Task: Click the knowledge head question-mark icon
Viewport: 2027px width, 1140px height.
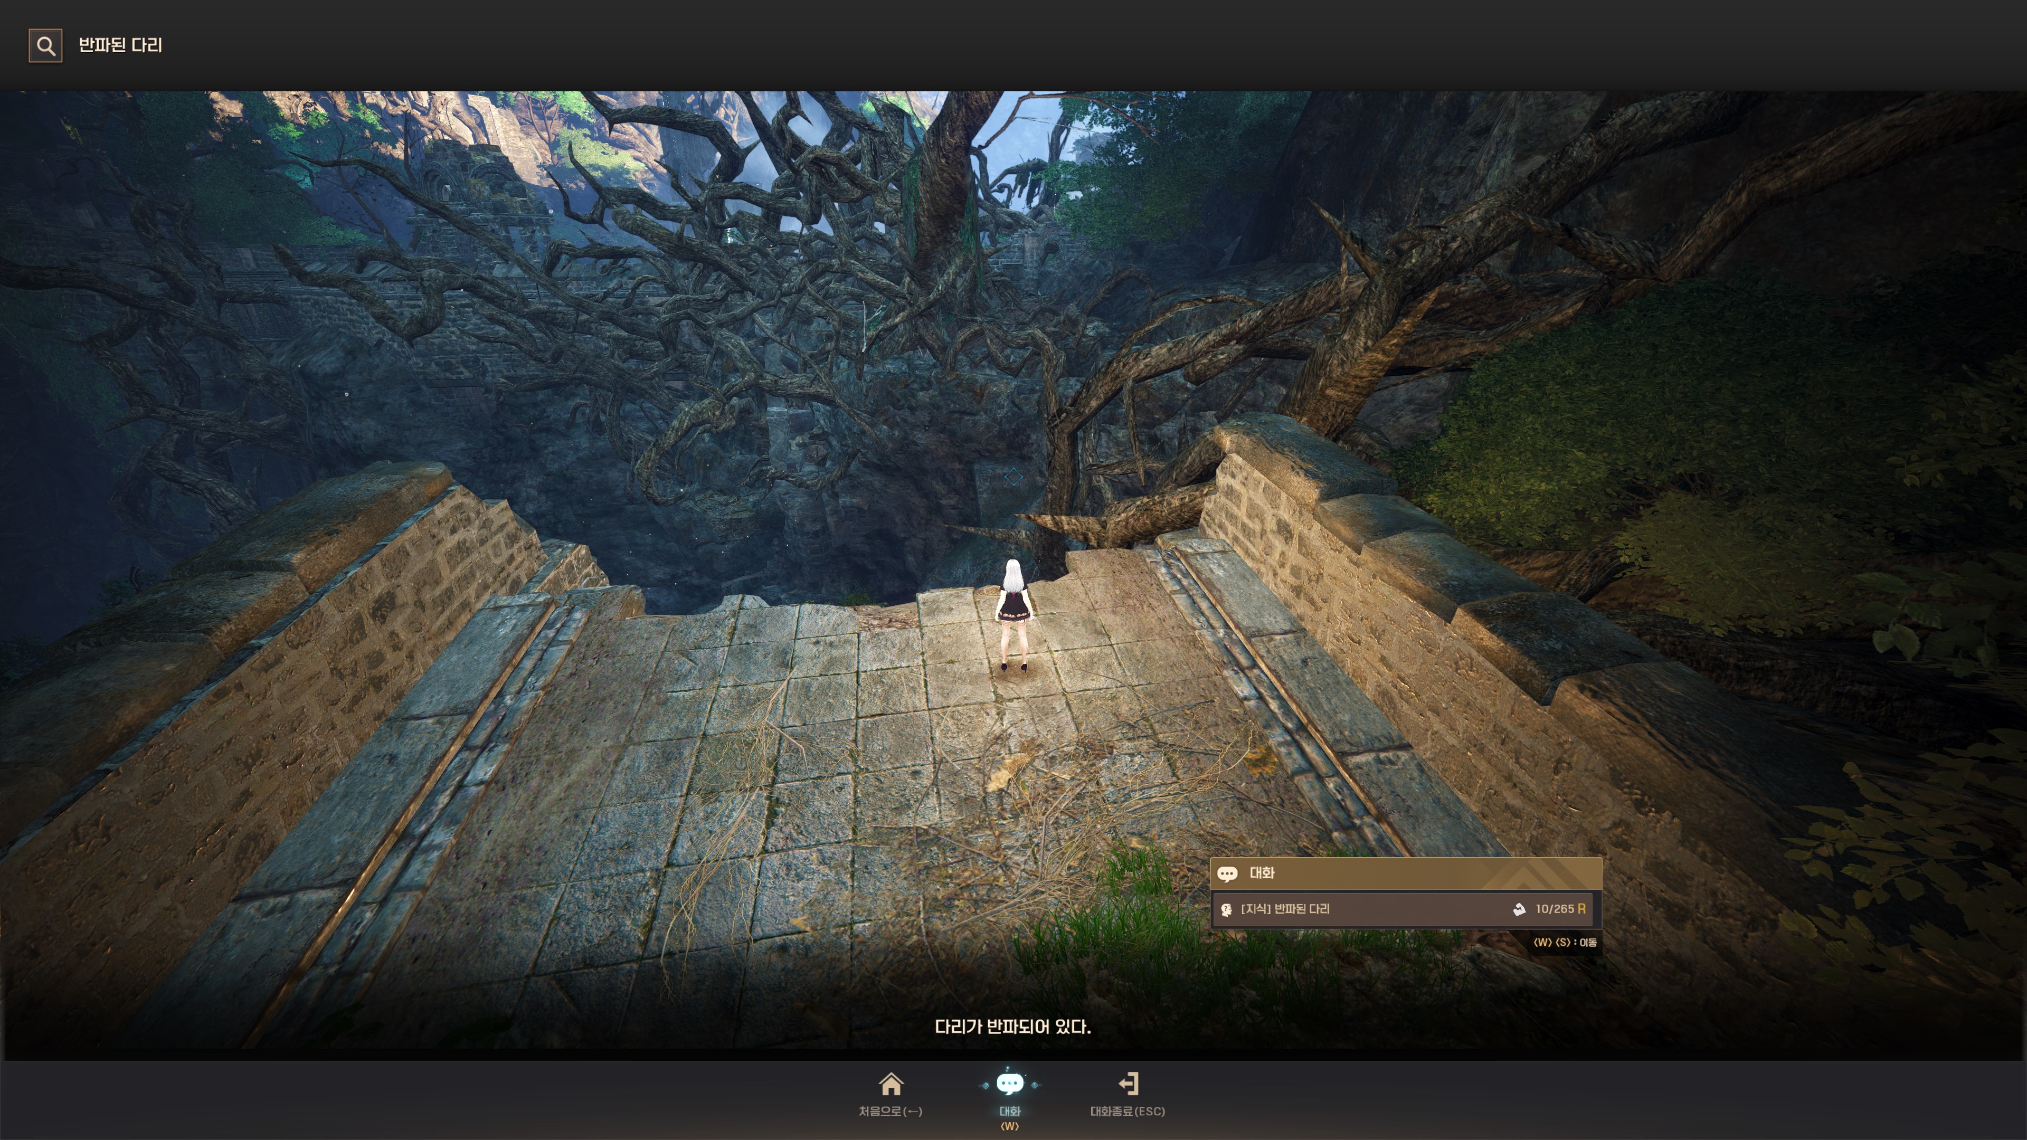Action: [1226, 909]
